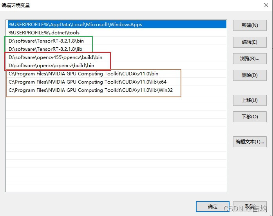The width and height of the screenshot is (273, 216).
Task: Select the D:\software\opencv\opencv\build\bin entry
Action: point(117,66)
